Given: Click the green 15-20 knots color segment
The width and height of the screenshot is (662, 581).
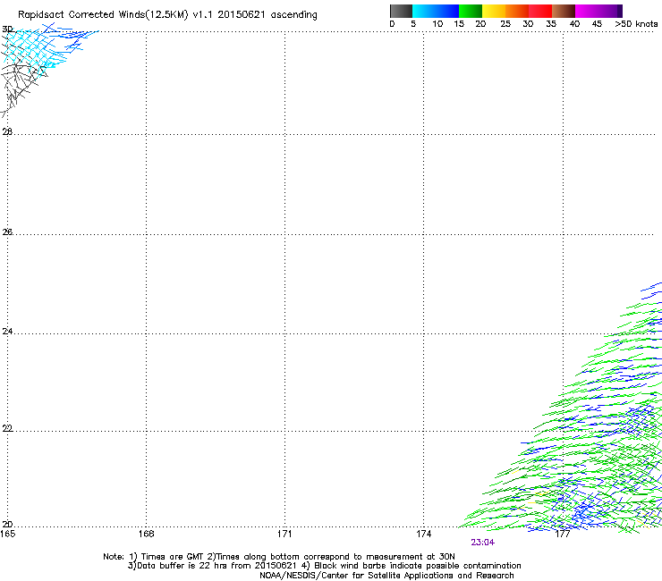Looking at the screenshot, I should [x=471, y=11].
